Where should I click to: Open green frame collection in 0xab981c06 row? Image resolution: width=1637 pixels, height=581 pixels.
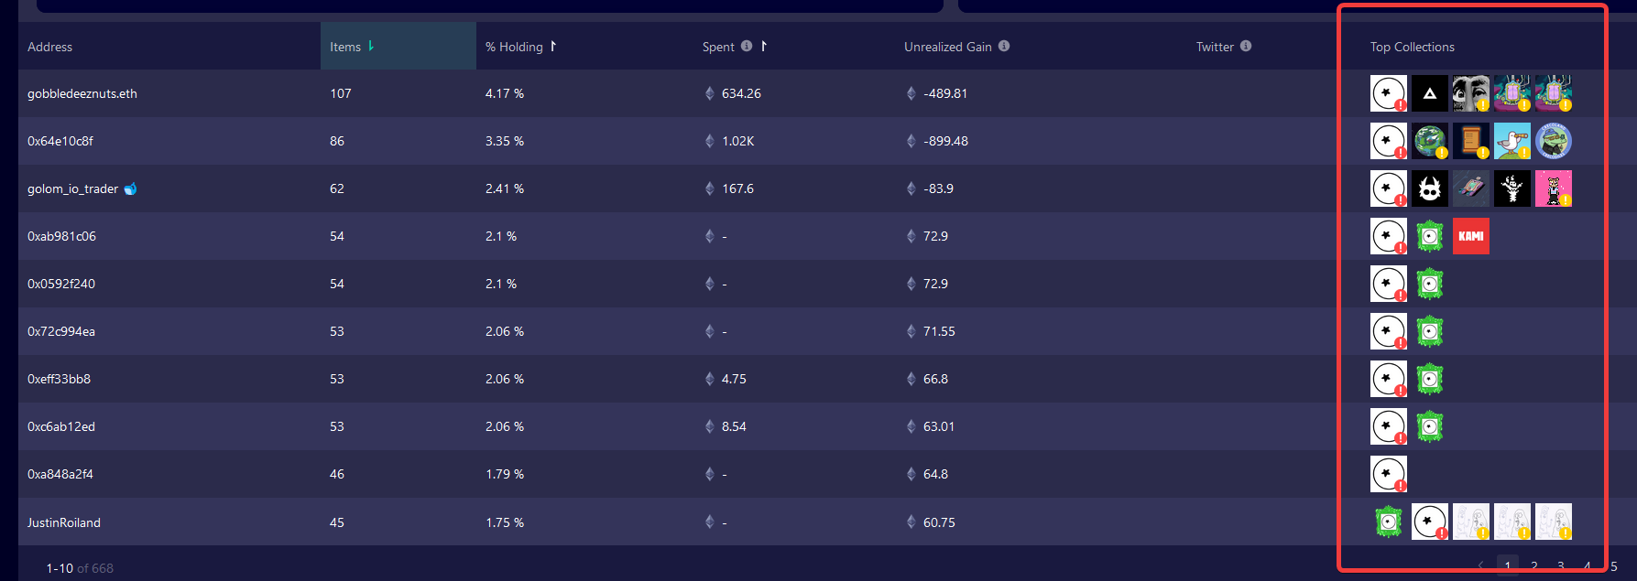[x=1429, y=236]
